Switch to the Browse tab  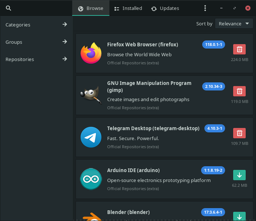[91, 8]
